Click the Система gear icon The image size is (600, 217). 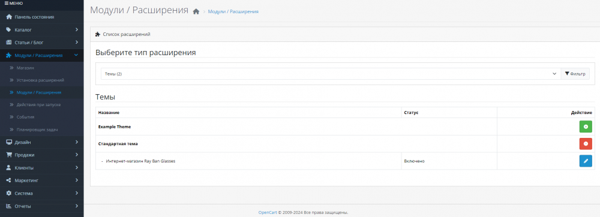[x=9, y=193]
